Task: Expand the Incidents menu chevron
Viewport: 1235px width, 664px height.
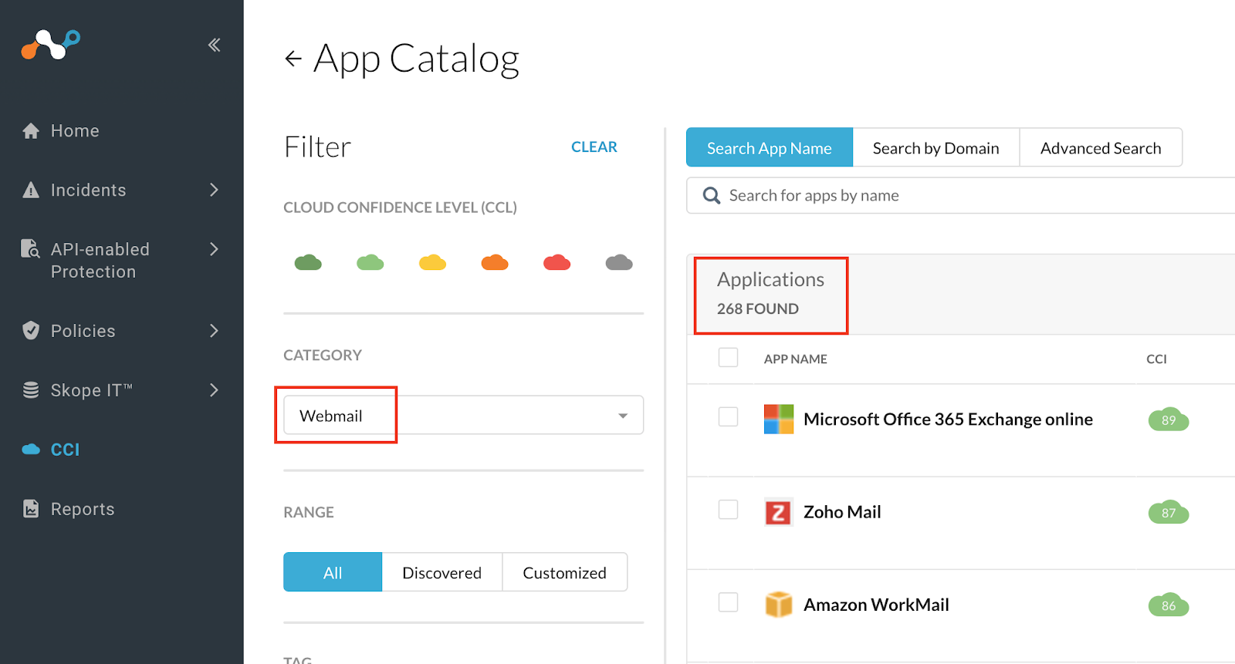Action: [215, 190]
